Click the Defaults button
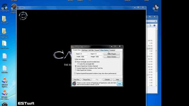This screenshot has width=189, height=106. coord(107,79)
